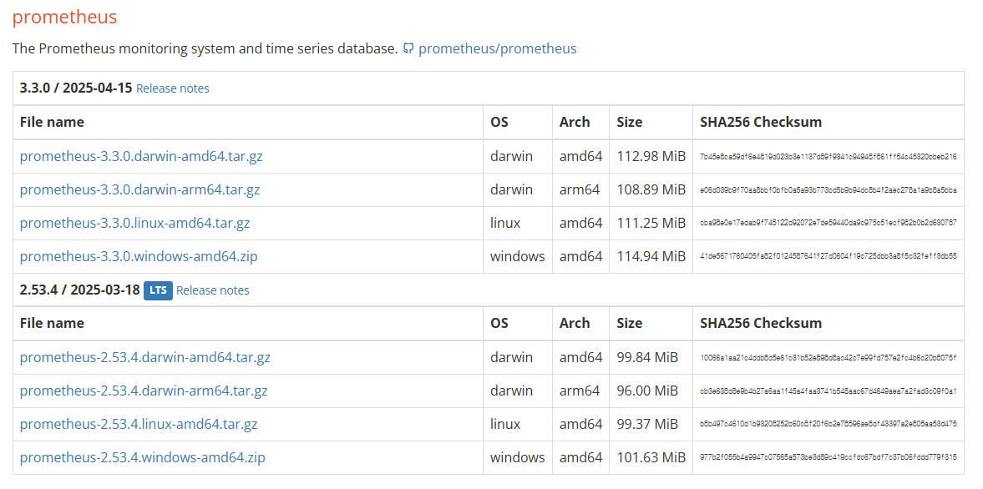Click the 108.89 MiB size cell

point(651,189)
